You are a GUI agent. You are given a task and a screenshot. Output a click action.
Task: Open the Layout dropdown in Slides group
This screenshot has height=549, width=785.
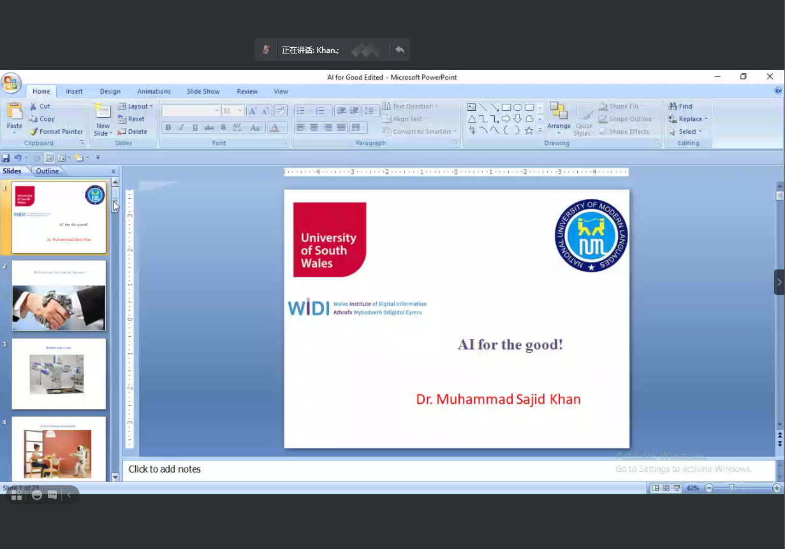(135, 106)
